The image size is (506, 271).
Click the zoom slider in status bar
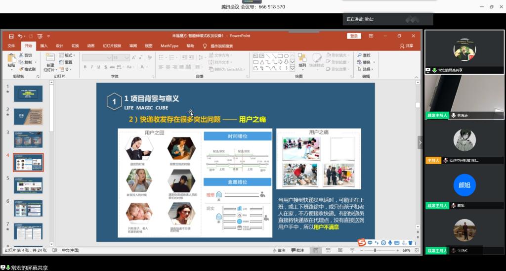pos(376,251)
